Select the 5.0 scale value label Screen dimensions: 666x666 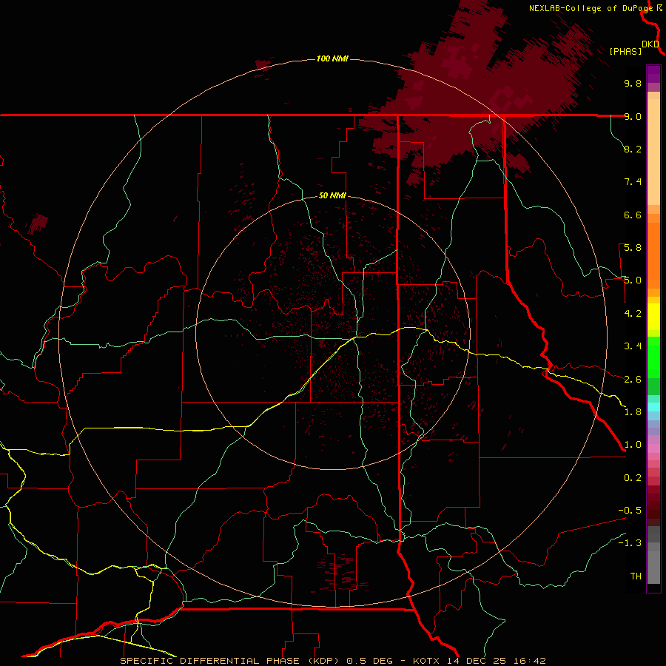(633, 280)
